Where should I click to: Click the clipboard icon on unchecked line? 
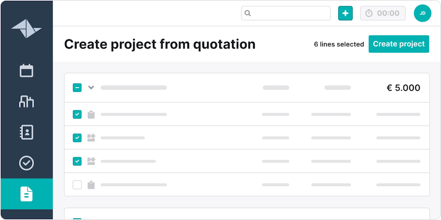(91, 185)
